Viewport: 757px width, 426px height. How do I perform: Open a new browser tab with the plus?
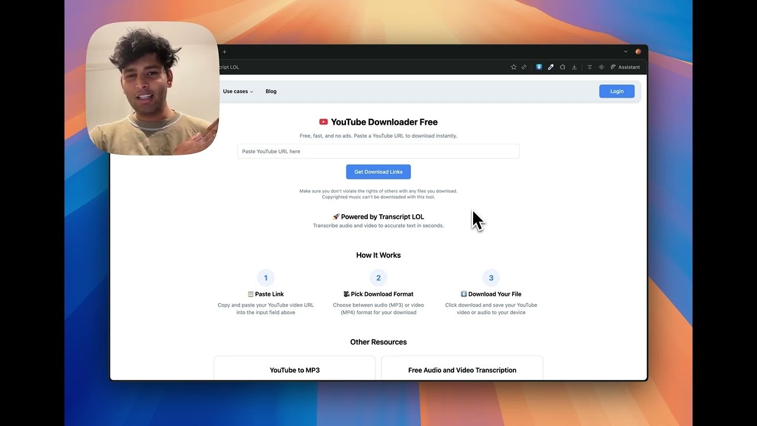point(224,51)
